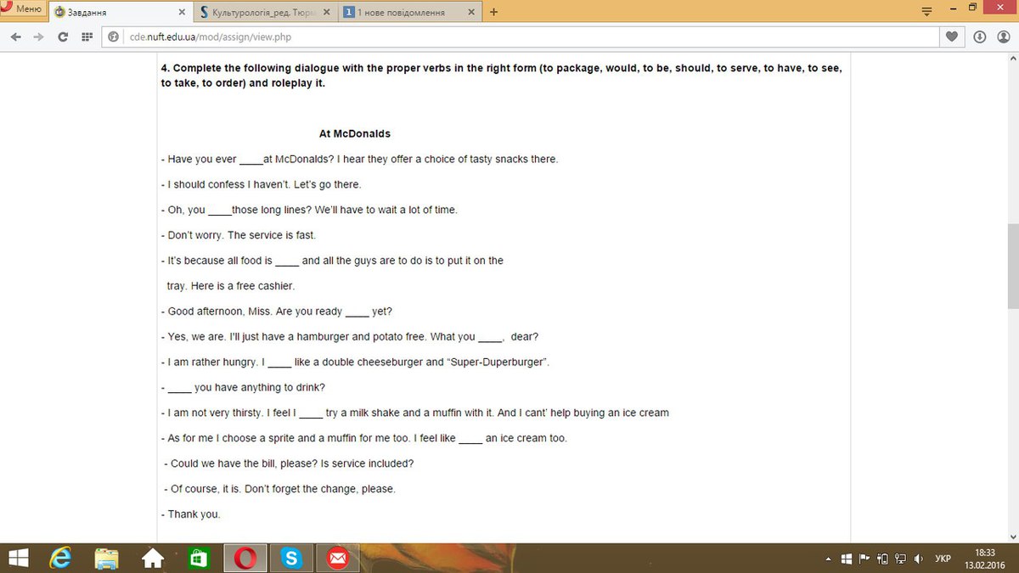This screenshot has width=1019, height=573.
Task: Open File Explorer from taskbar
Action: pyautogui.click(x=107, y=558)
